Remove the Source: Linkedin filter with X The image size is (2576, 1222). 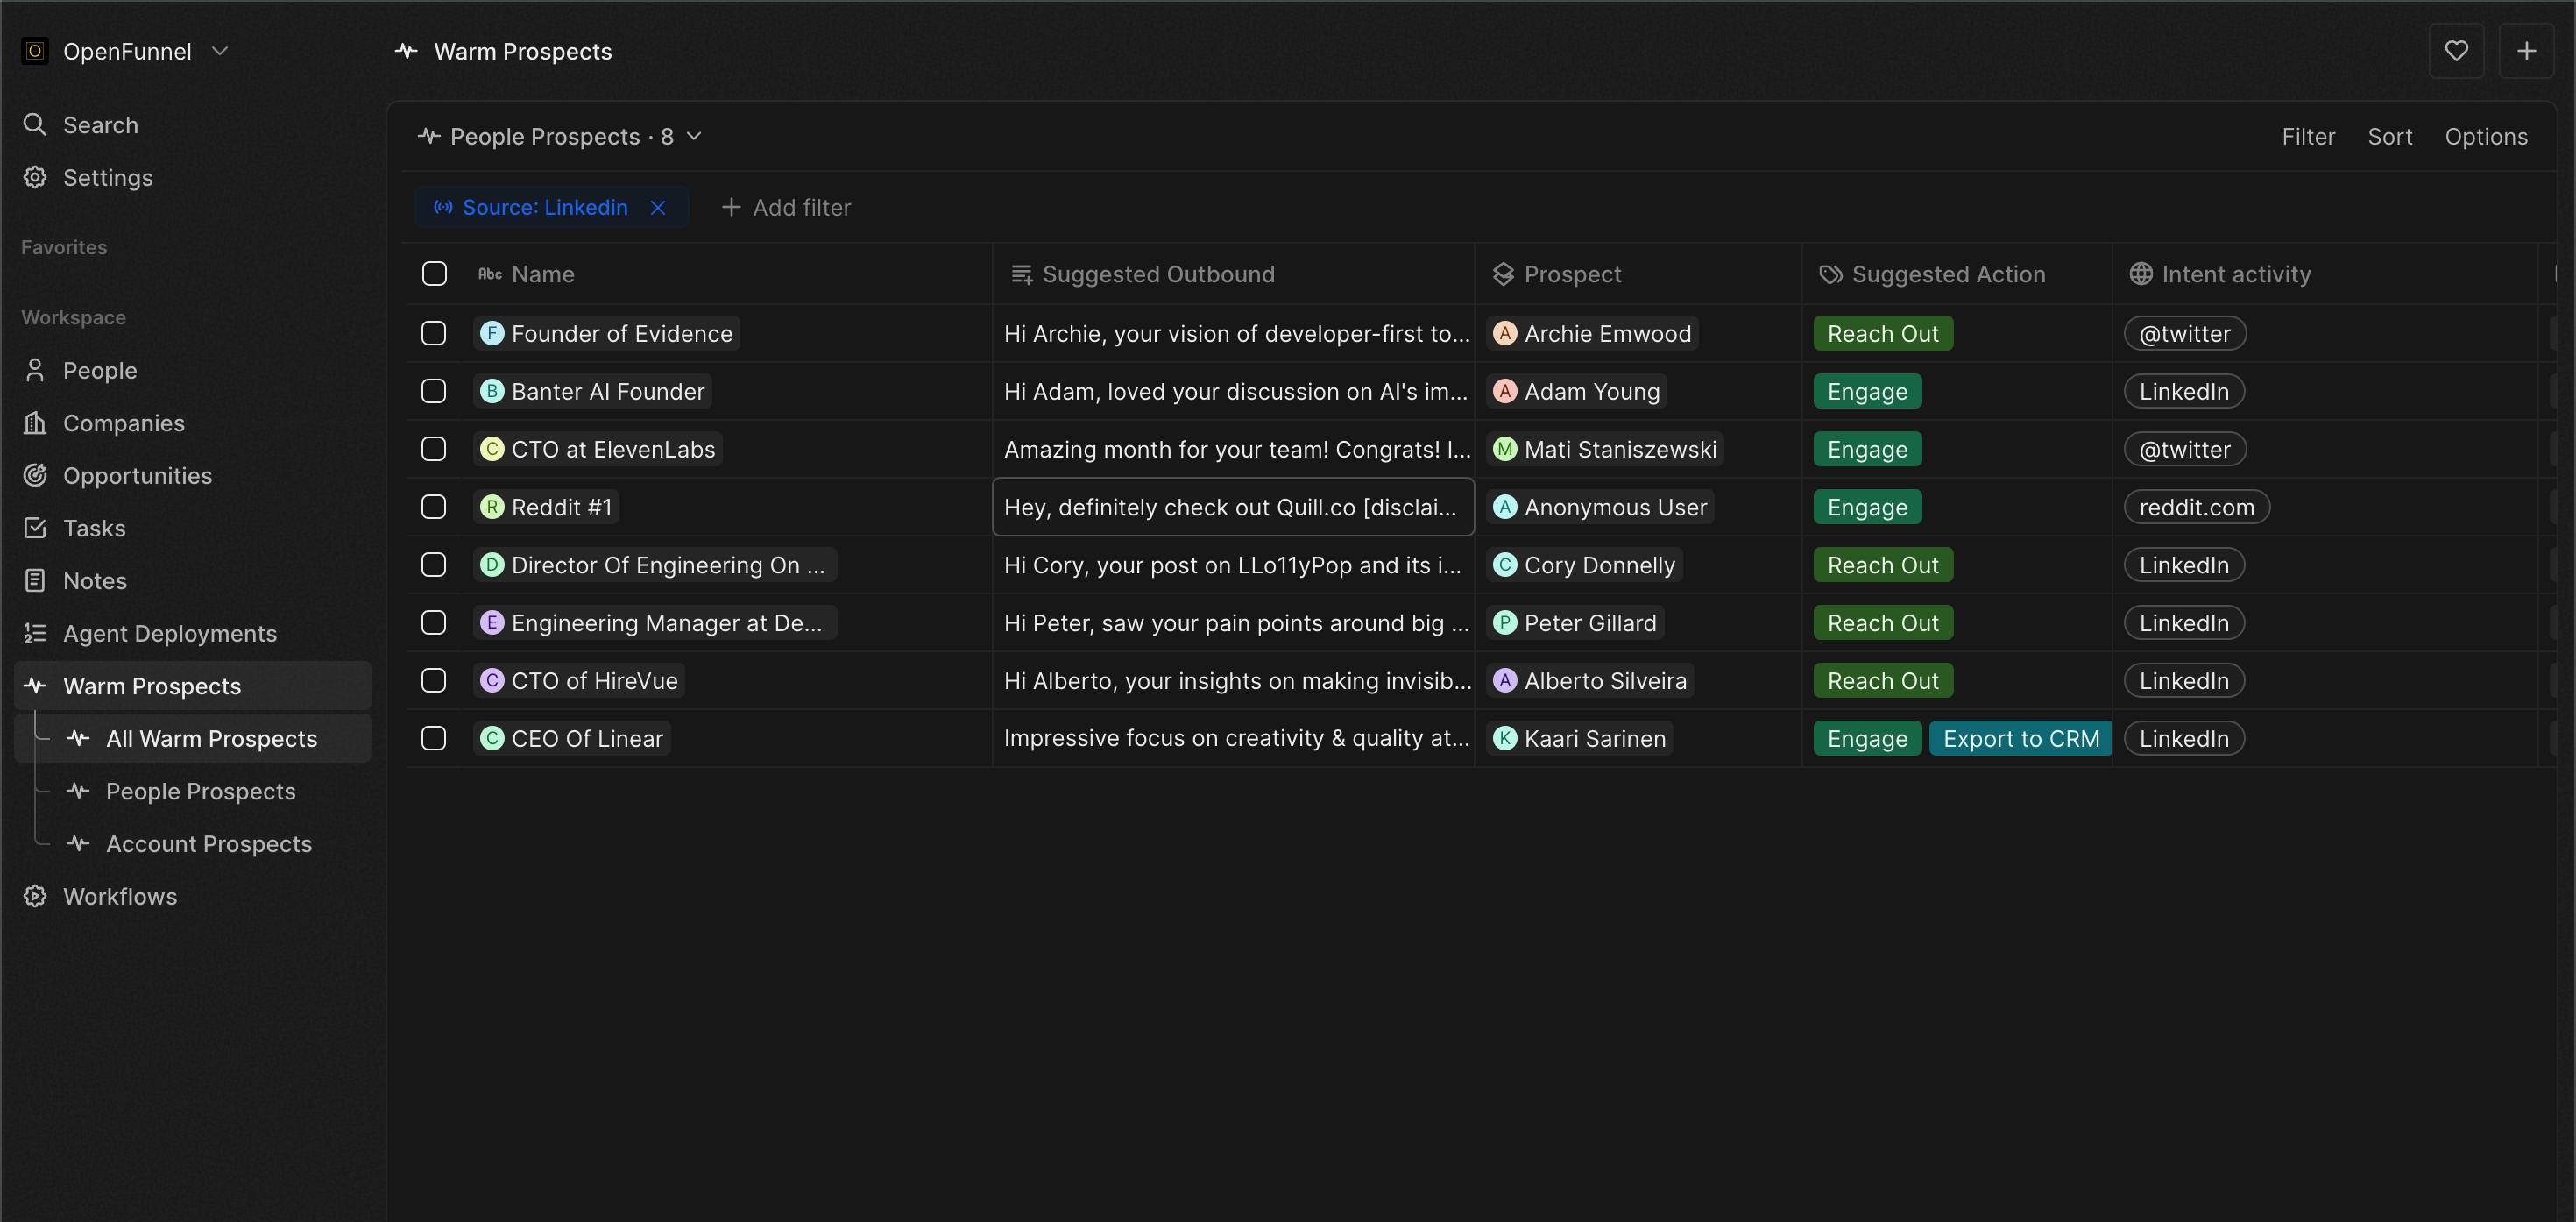tap(658, 207)
